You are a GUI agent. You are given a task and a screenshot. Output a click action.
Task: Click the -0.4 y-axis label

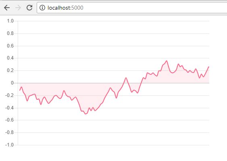[9, 108]
